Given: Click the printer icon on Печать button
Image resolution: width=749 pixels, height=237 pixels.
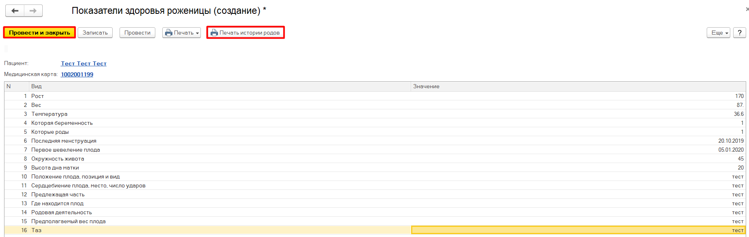Looking at the screenshot, I should [x=168, y=33].
